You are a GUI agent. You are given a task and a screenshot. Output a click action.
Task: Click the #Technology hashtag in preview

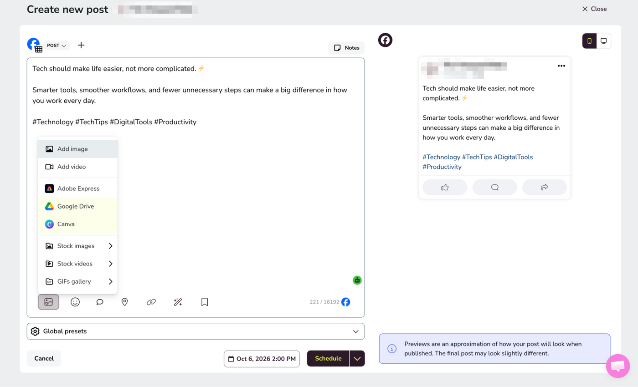tap(441, 157)
